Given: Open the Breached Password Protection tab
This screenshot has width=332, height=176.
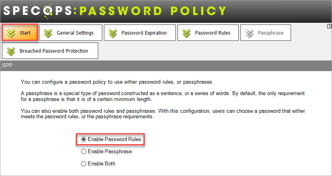Looking at the screenshot, I should click(x=50, y=51).
